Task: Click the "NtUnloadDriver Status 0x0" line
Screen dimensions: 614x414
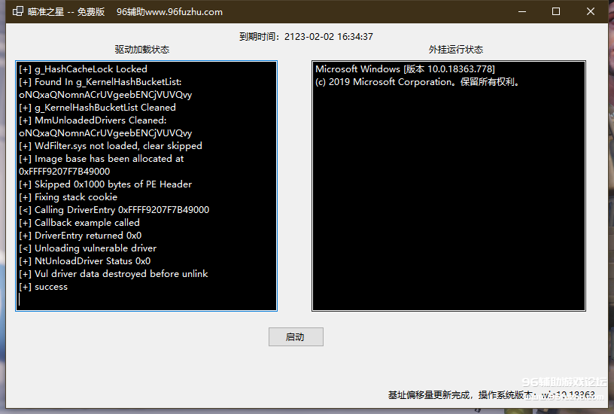Action: (x=84, y=261)
